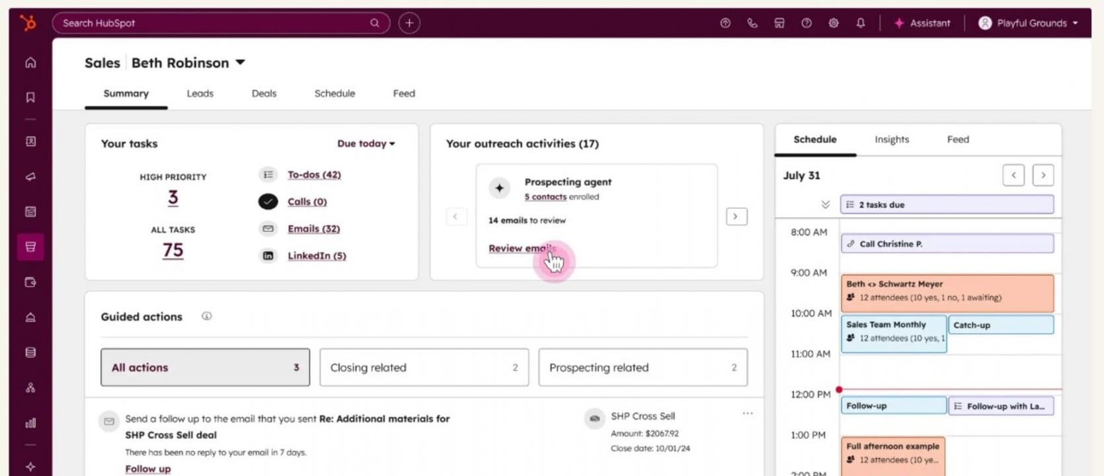Open the Marketing megaphone icon in sidebar

coord(30,177)
